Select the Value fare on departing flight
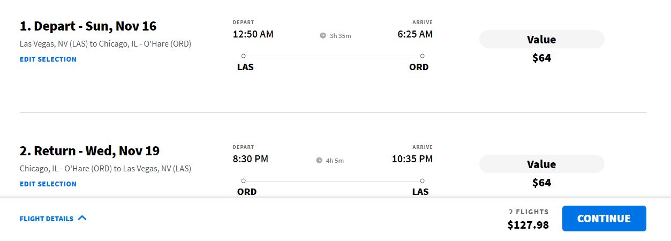This screenshot has height=241, width=671. pyautogui.click(x=541, y=40)
